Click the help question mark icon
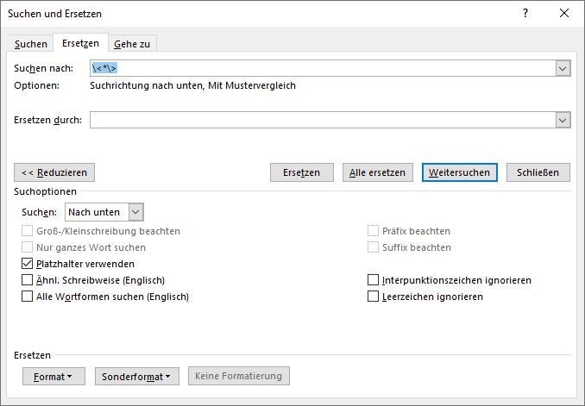 pos(525,13)
